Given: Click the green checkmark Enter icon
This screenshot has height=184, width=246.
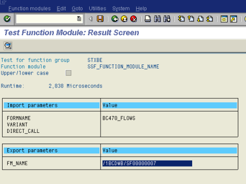Looking at the screenshot, I should tap(7, 19).
